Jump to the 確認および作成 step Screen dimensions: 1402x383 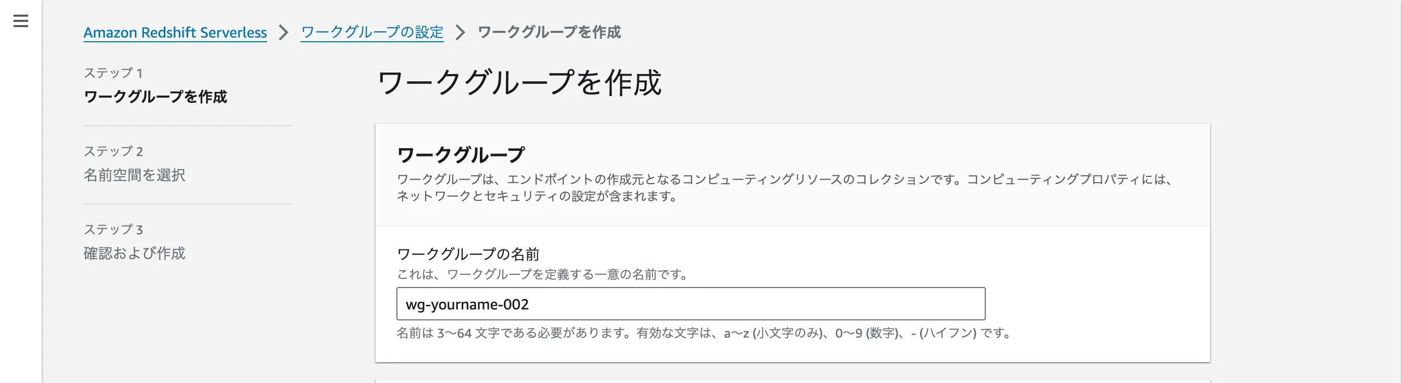[135, 254]
